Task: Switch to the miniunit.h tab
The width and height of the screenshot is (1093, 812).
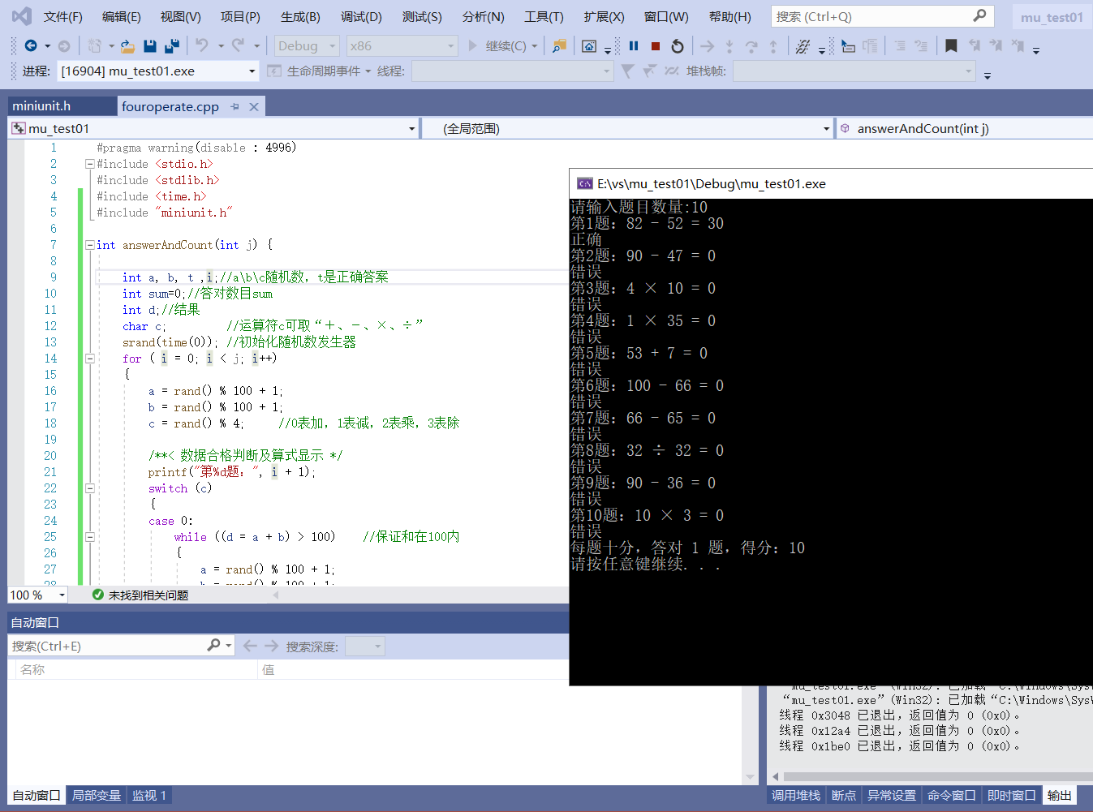Action: click(x=42, y=106)
